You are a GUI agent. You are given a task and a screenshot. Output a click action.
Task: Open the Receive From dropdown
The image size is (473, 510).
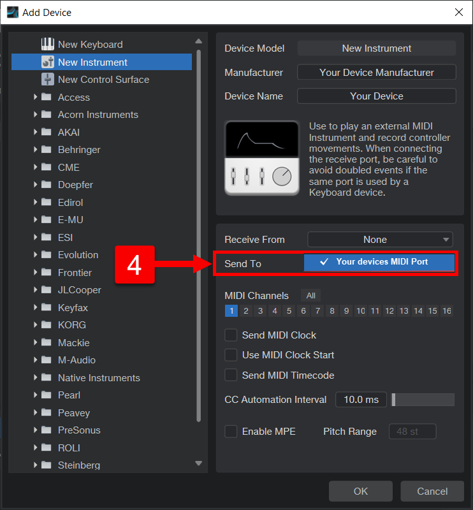[x=380, y=240]
